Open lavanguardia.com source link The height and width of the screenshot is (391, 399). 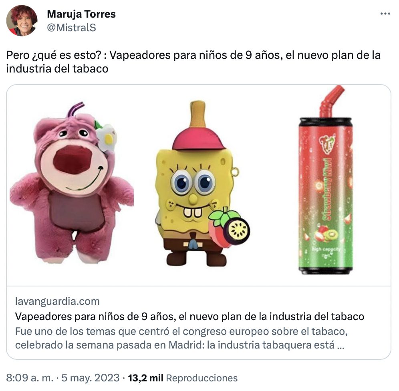tap(57, 301)
